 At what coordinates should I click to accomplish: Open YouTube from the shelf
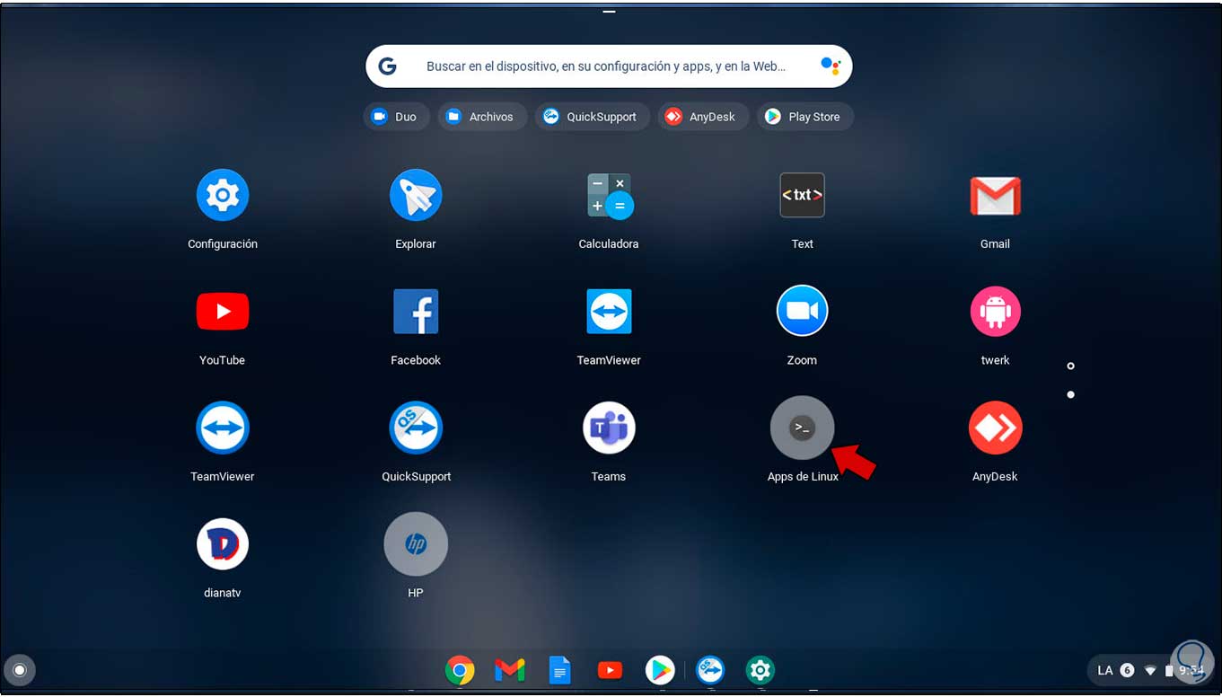(610, 670)
